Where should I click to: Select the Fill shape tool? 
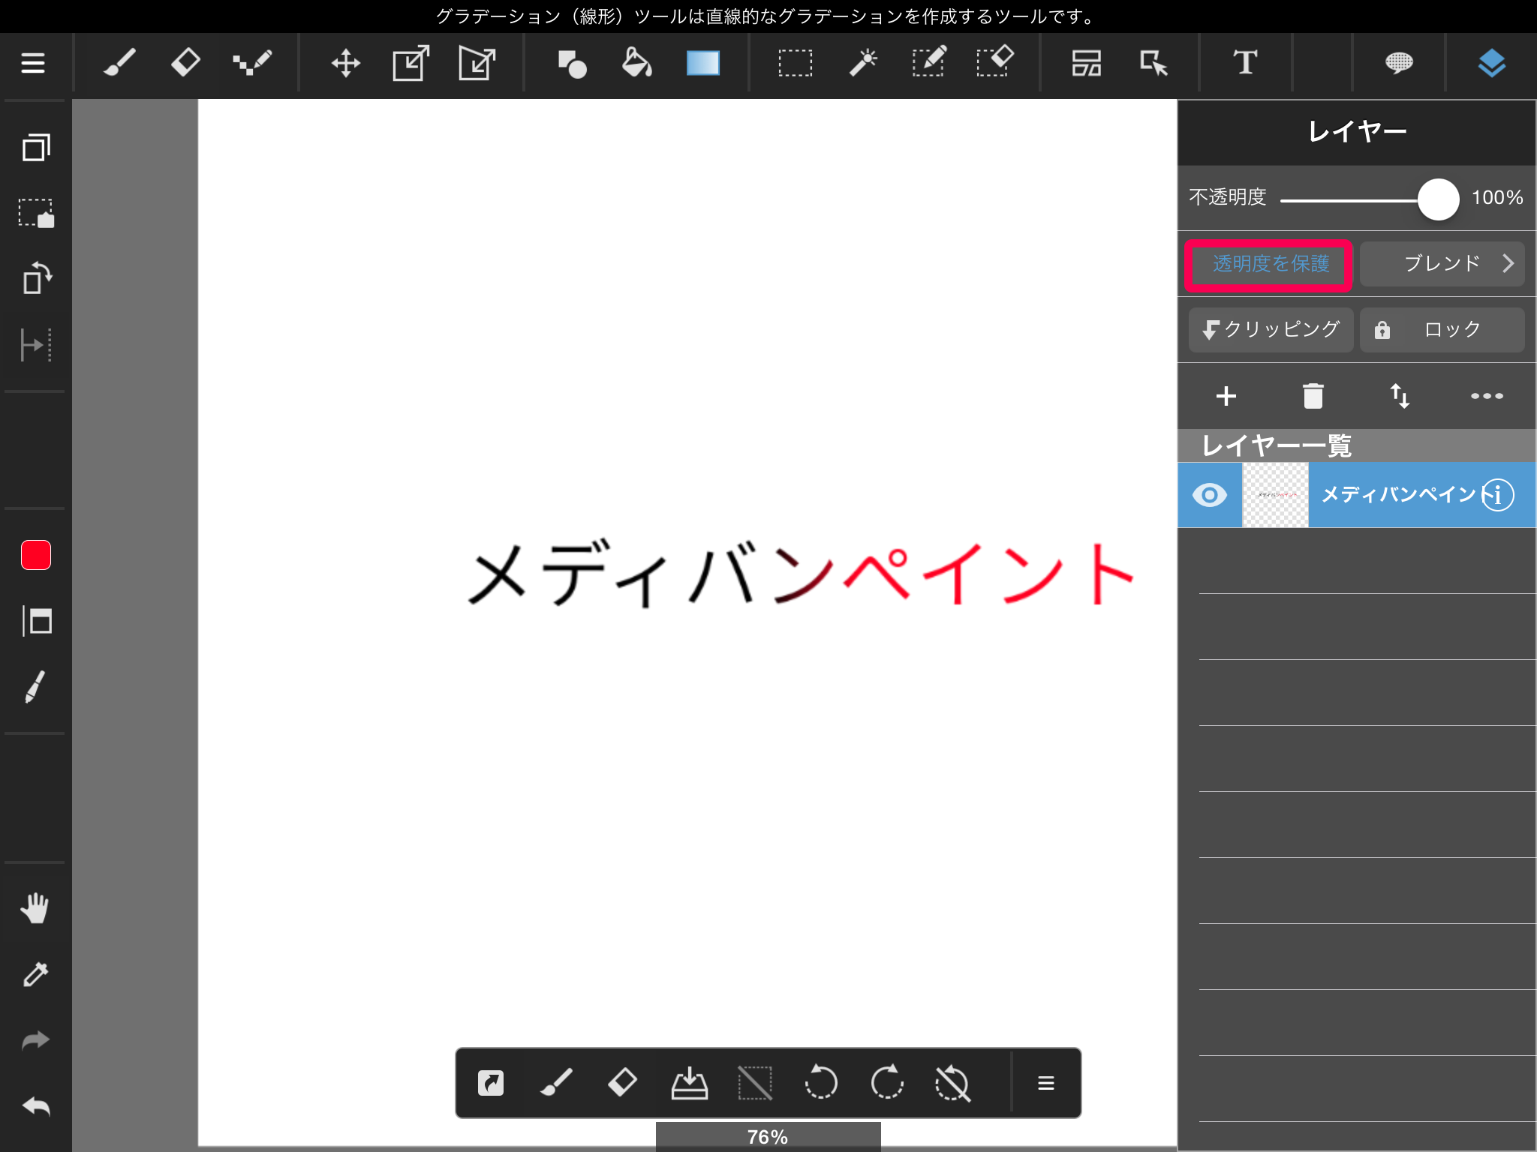(x=572, y=64)
